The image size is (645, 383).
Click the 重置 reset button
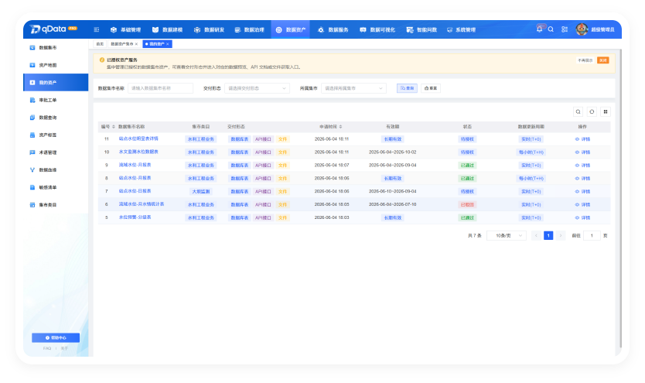[430, 88]
